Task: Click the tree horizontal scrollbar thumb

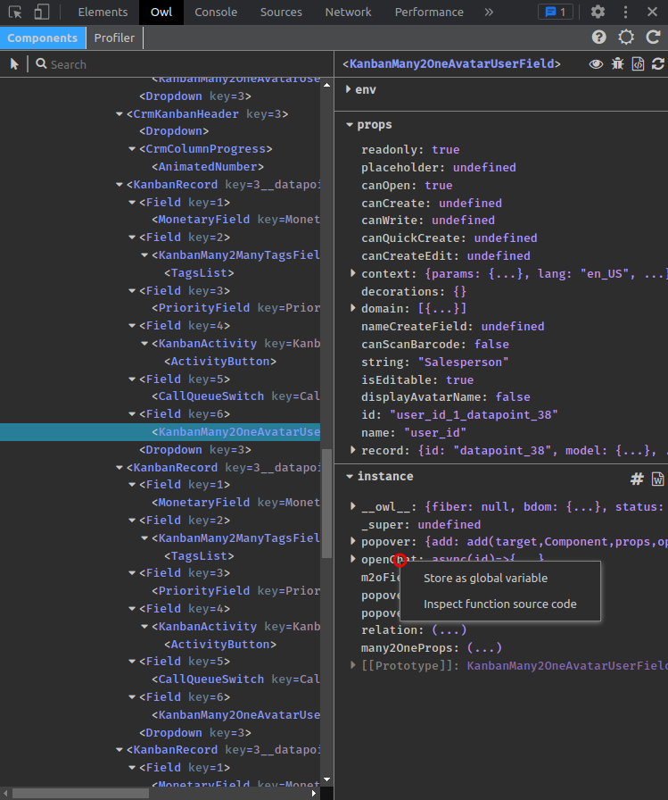Action: coord(80,794)
